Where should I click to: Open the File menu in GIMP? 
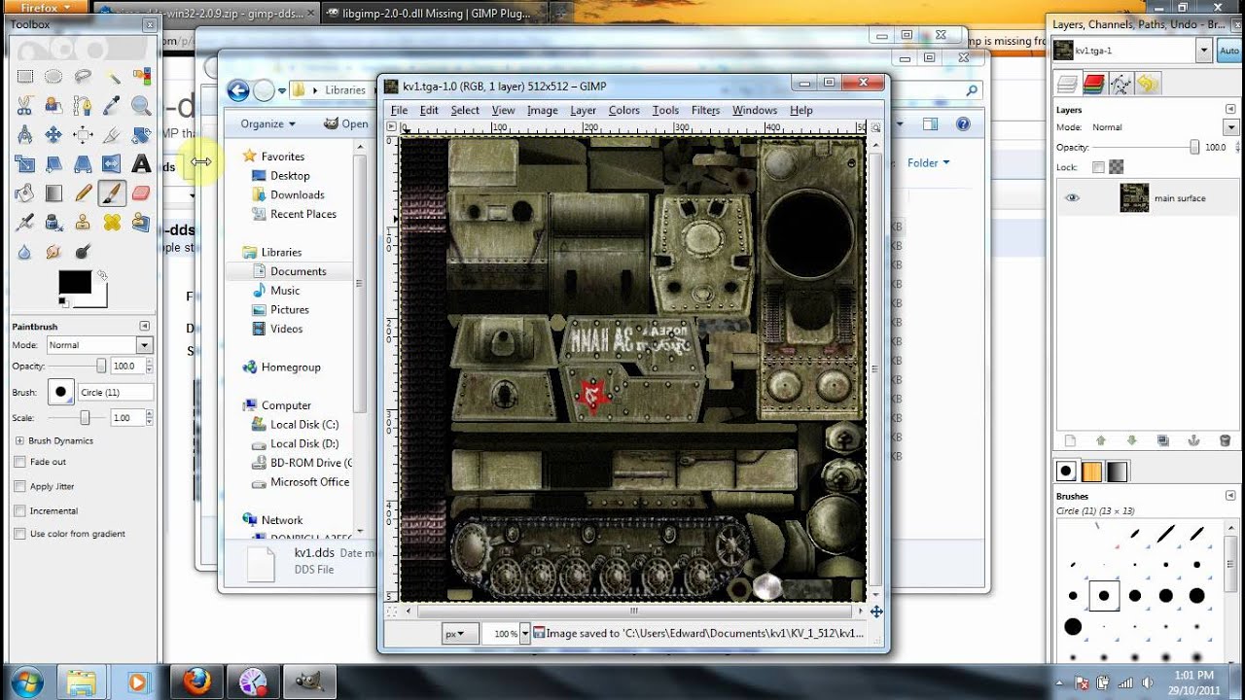coord(399,110)
